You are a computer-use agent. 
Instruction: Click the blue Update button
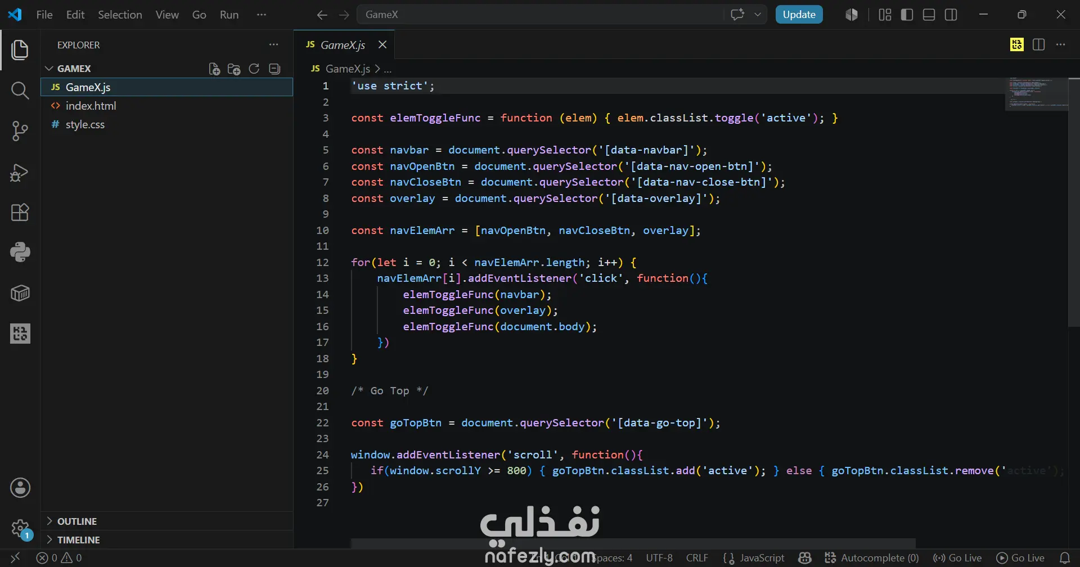799,15
